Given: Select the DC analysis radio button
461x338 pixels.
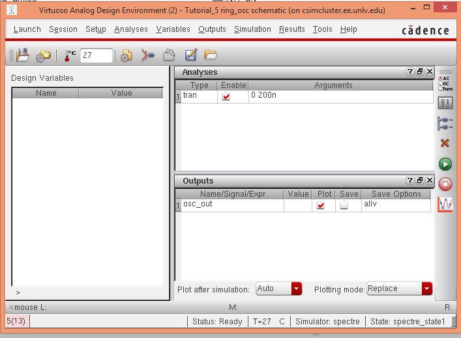Looking at the screenshot, I should coord(440,84).
